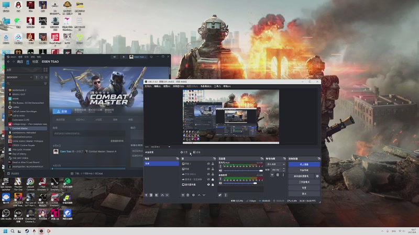
Task: Open transition properties three-dot menu
Action: tap(283, 175)
